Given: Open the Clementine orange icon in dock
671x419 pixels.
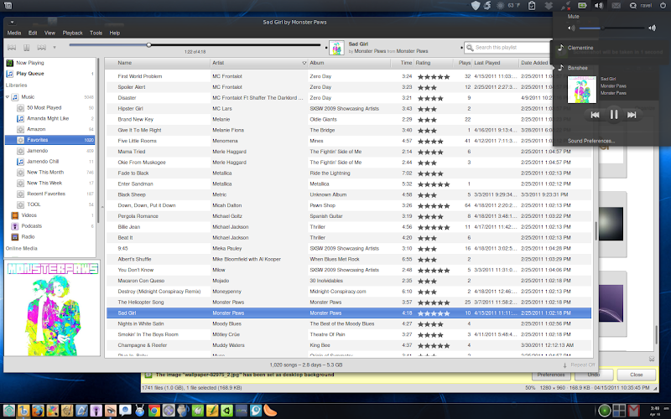Looking at the screenshot, I should tap(270, 411).
